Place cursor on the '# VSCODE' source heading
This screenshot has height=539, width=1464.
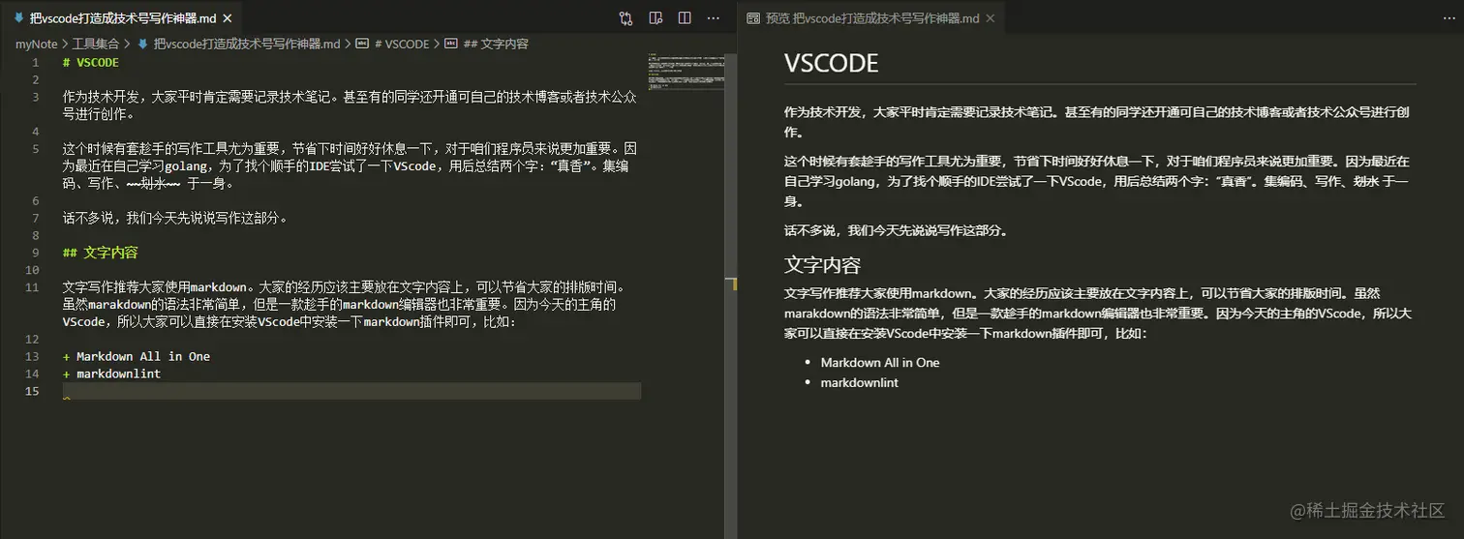coord(91,63)
